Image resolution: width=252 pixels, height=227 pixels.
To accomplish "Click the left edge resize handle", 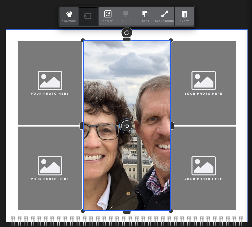I will 81,126.
